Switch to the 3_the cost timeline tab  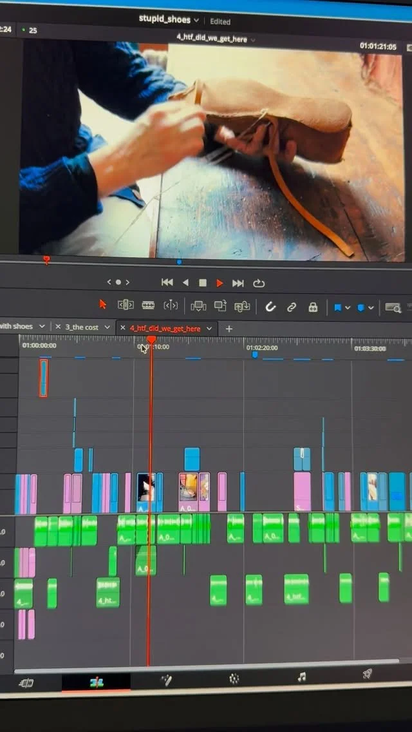[x=82, y=327]
